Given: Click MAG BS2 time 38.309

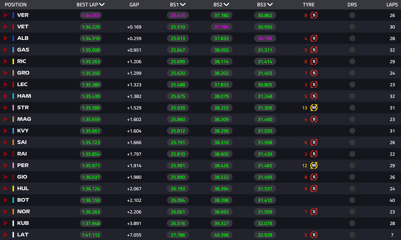Looking at the screenshot, I should (x=221, y=119).
